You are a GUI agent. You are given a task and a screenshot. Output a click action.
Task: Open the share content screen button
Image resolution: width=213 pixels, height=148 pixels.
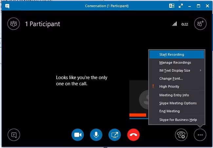[x=115, y=135]
